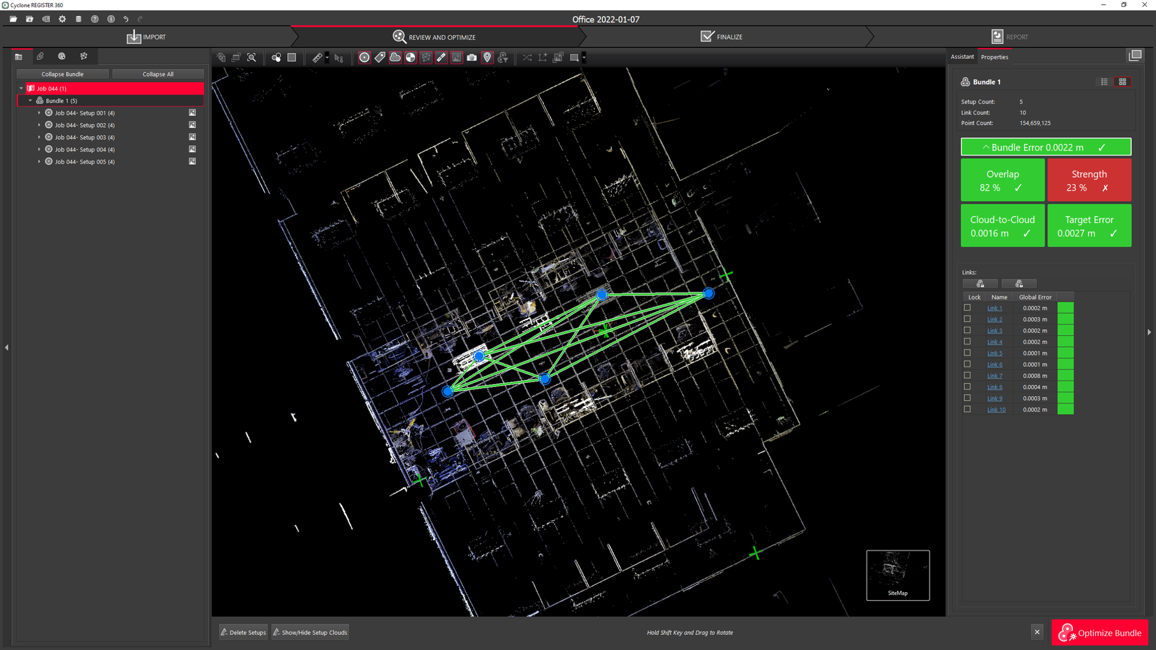Click the SiteMap thumbnail
Image resolution: width=1156 pixels, height=650 pixels.
pyautogui.click(x=897, y=574)
